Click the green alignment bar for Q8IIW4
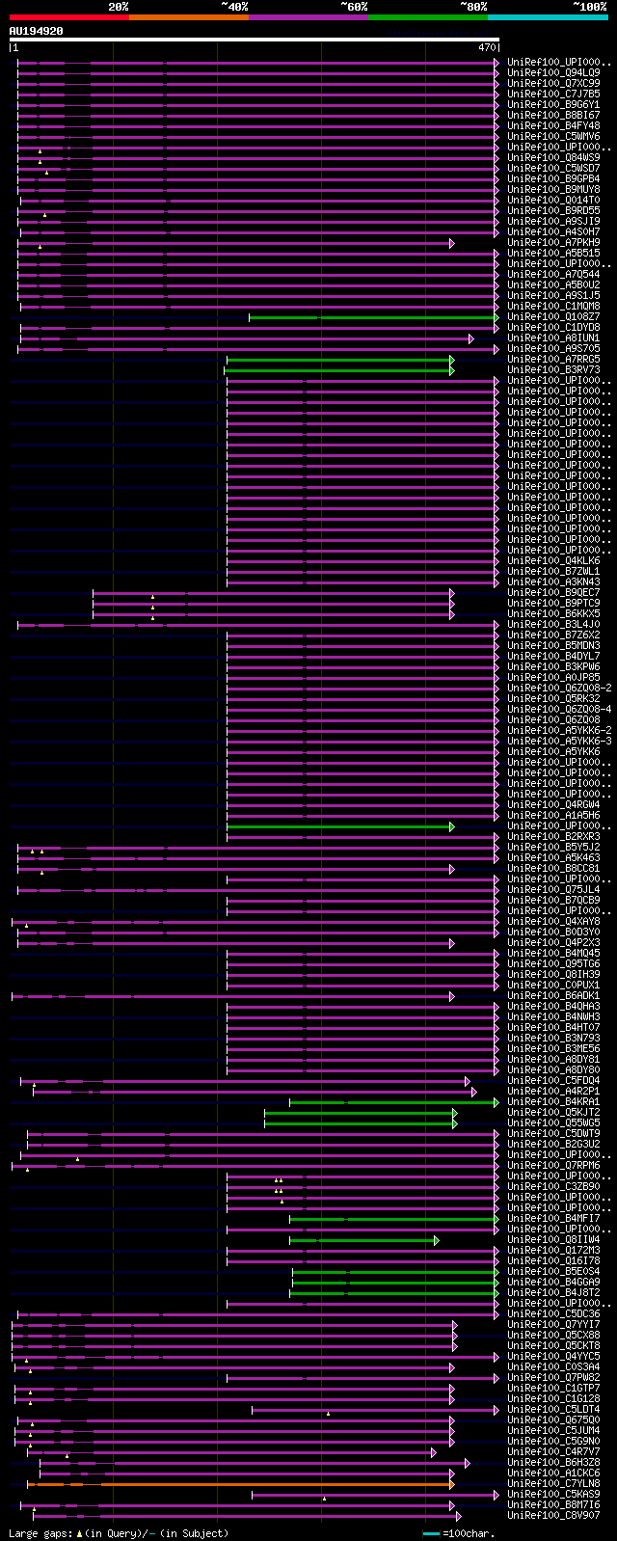Screen dimensions: 617x1541 pos(363,1240)
